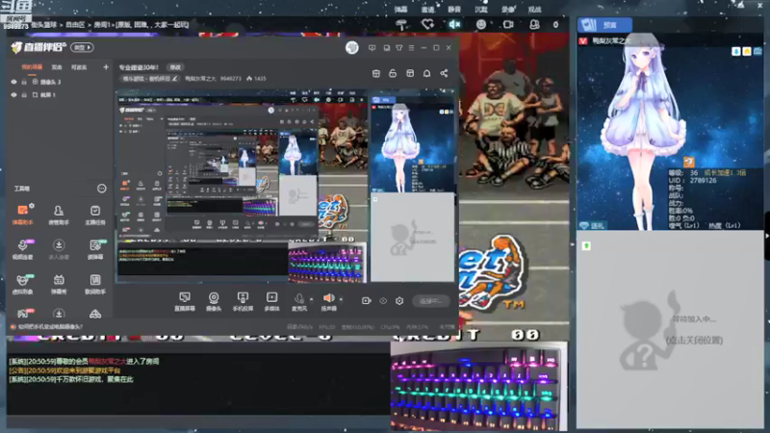The height and width of the screenshot is (433, 770).
Task: Open the 弹幕 menu in game lobby
Action: point(400,10)
